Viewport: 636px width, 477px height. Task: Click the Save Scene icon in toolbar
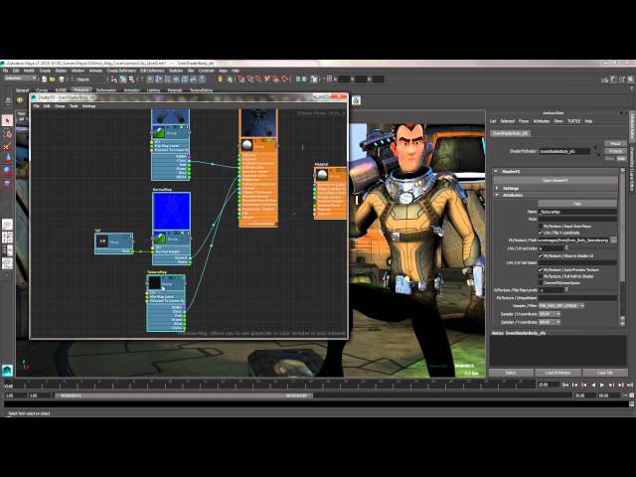coord(62,79)
